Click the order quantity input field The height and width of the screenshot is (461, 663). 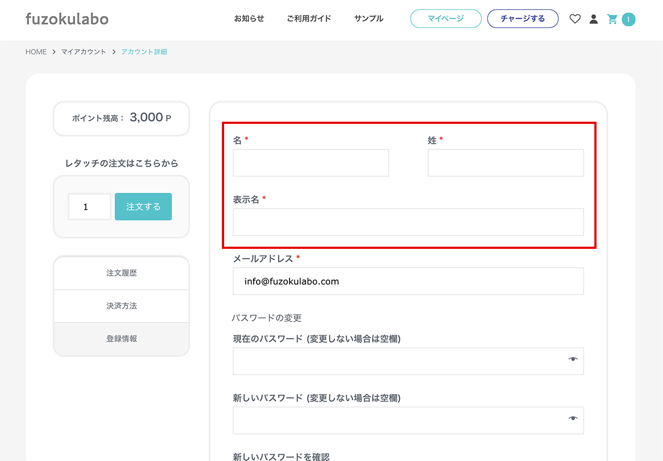tap(89, 207)
